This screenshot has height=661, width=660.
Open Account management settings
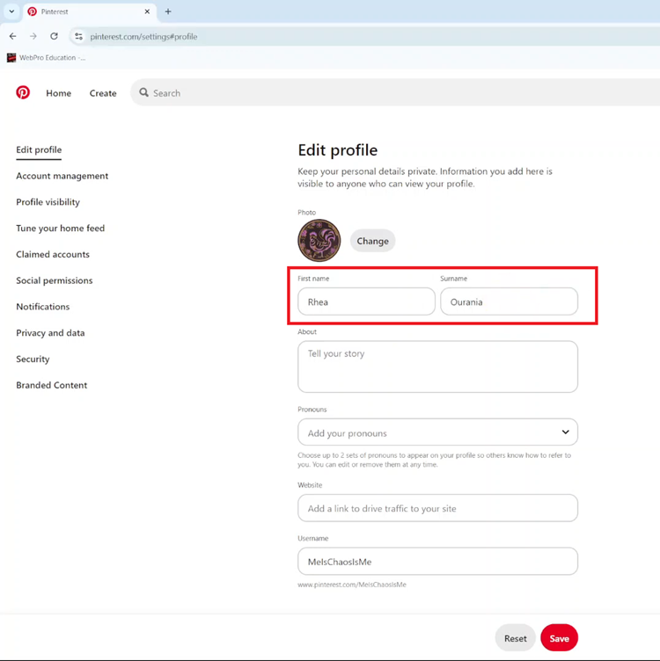point(62,176)
